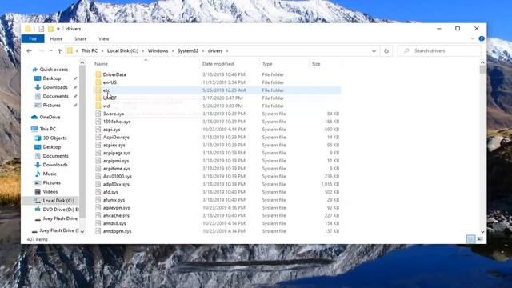
Task: Click file list scroll down arrow
Action: click(482, 231)
